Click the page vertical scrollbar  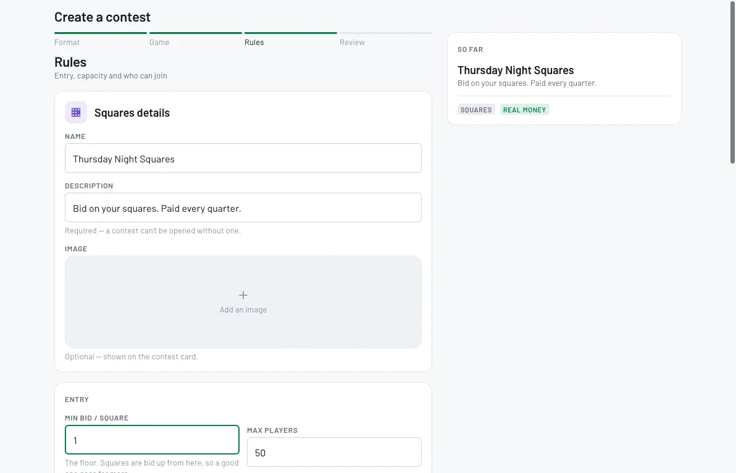732,82
